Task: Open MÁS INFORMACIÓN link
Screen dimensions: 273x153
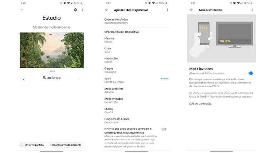Action: (x=200, y=104)
